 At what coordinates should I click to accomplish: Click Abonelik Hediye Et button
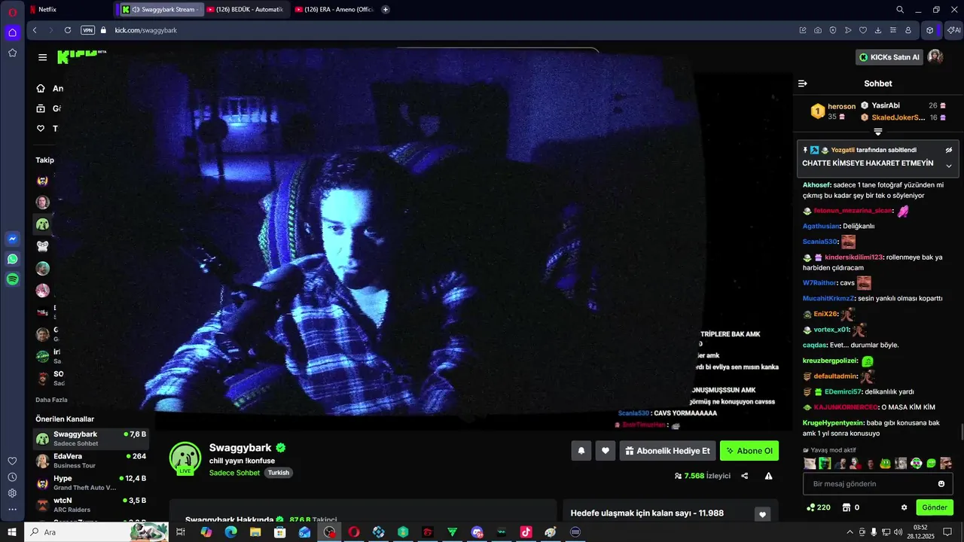(667, 451)
